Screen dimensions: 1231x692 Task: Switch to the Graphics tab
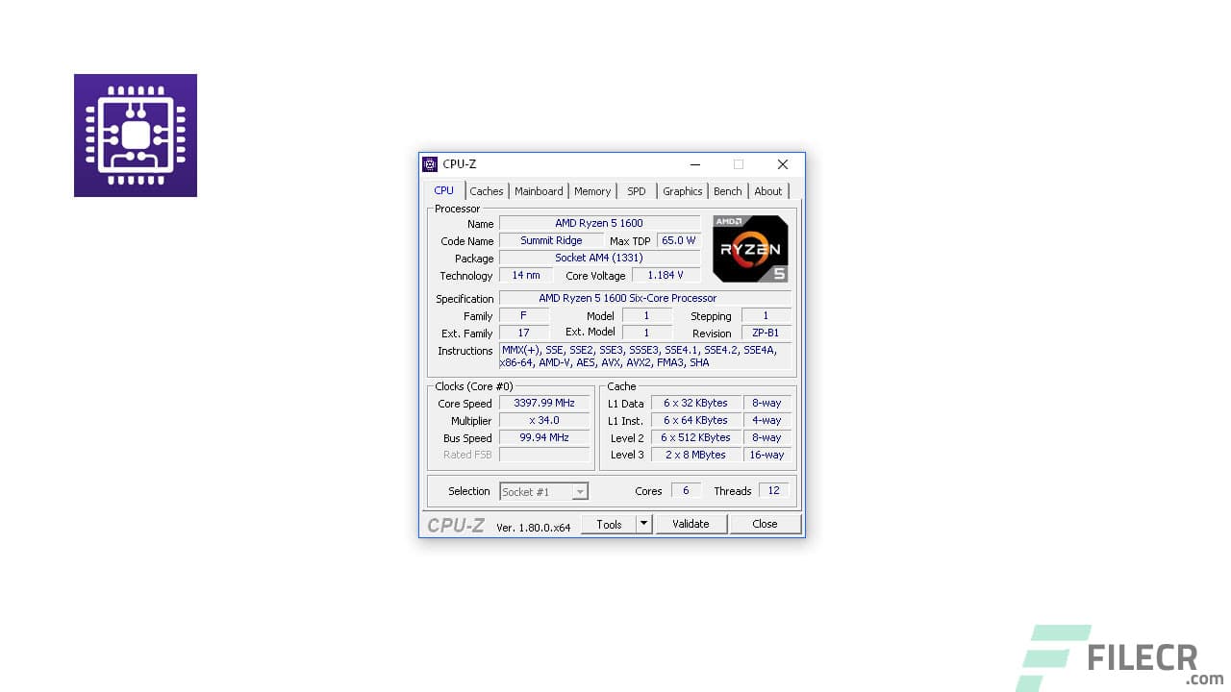point(682,190)
